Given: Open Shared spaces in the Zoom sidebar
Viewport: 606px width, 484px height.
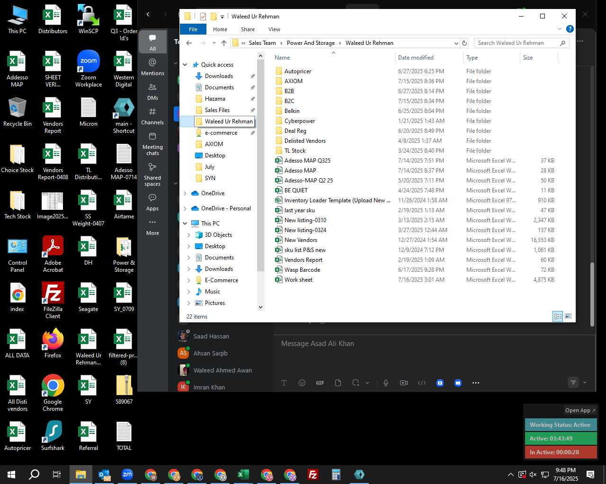Looking at the screenshot, I should (152, 175).
